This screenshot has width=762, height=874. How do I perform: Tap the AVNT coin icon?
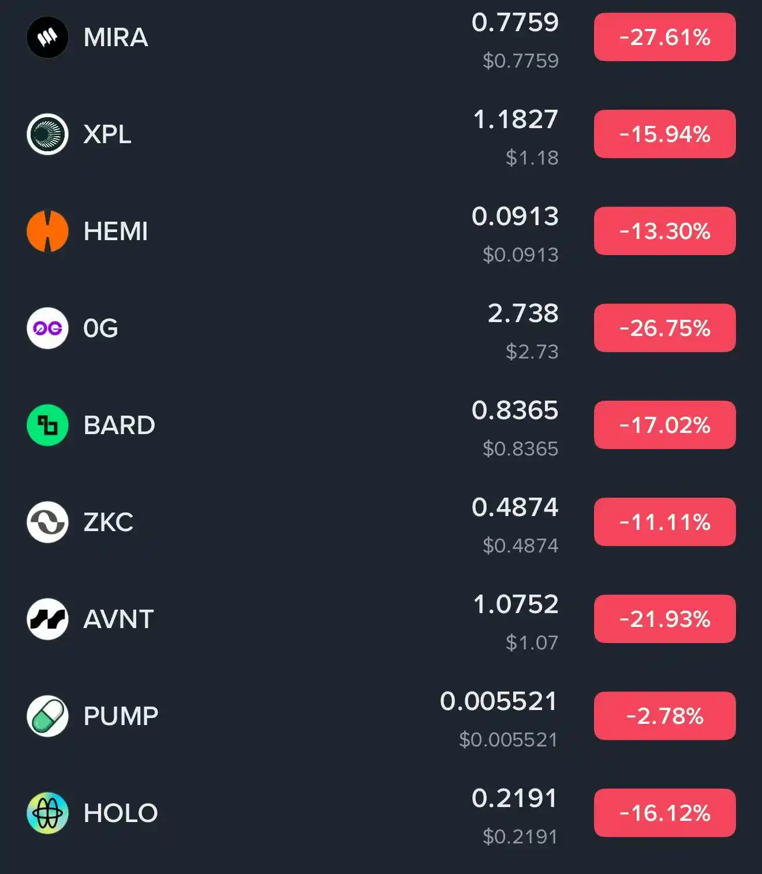click(47, 619)
